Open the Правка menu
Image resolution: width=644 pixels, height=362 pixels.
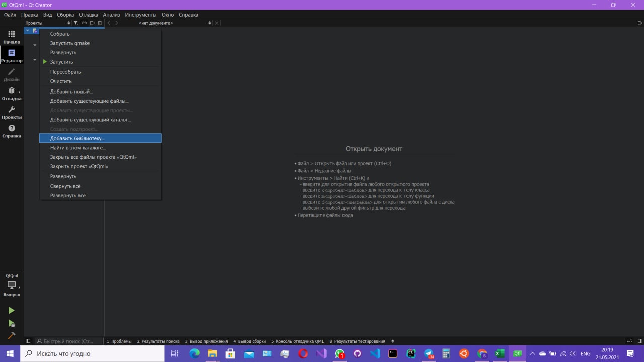tap(30, 15)
